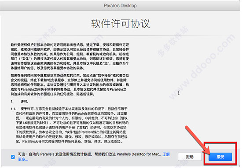Click the optional statistics label text
242x168 pixels.
(x=90, y=154)
